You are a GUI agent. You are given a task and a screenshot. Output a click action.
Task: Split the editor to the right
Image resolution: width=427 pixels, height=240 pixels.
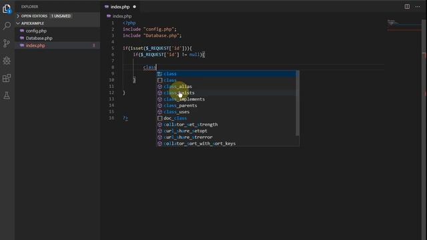pos(407,7)
